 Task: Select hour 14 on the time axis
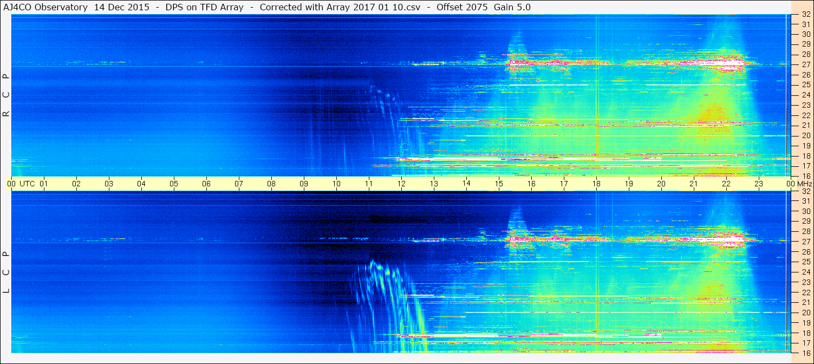coord(466,184)
